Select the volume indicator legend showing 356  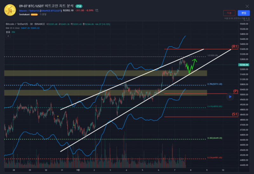pos(10,32)
